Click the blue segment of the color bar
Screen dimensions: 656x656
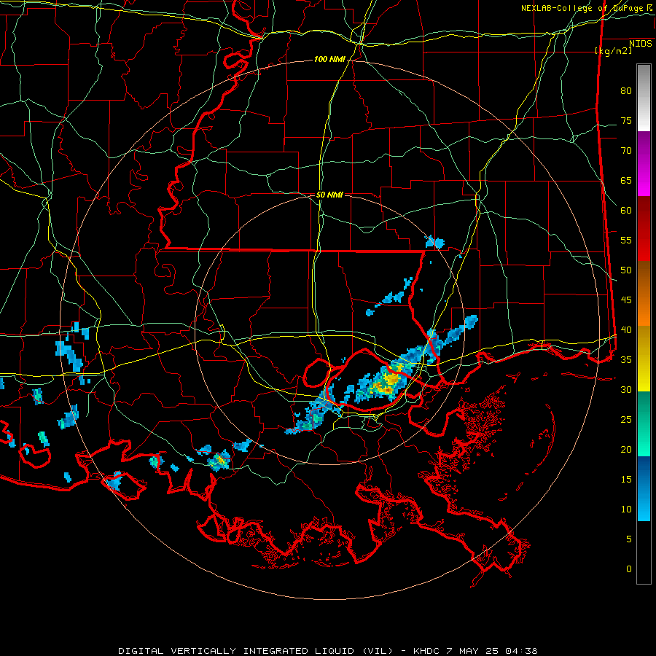(644, 488)
